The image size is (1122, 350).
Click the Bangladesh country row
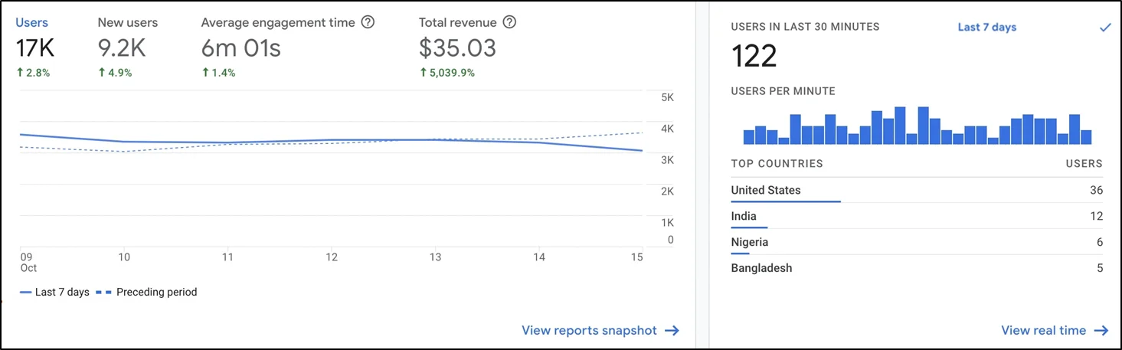point(761,268)
